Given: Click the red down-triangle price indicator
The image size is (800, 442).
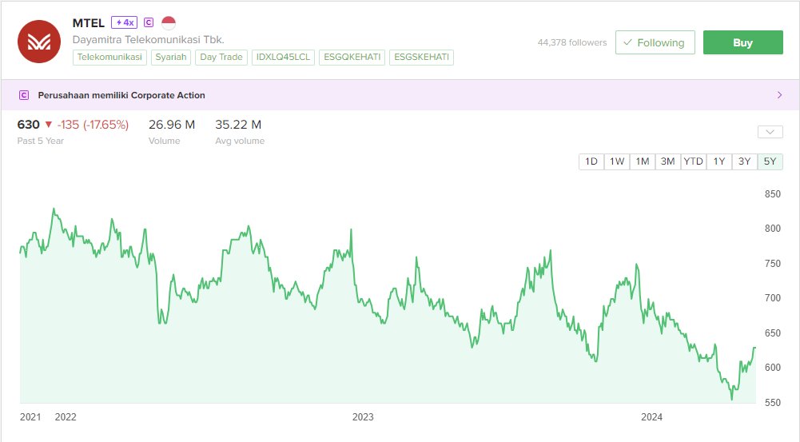Looking at the screenshot, I should tap(49, 125).
